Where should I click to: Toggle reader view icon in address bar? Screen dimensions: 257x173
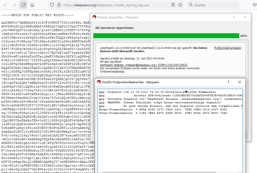click(173, 5)
